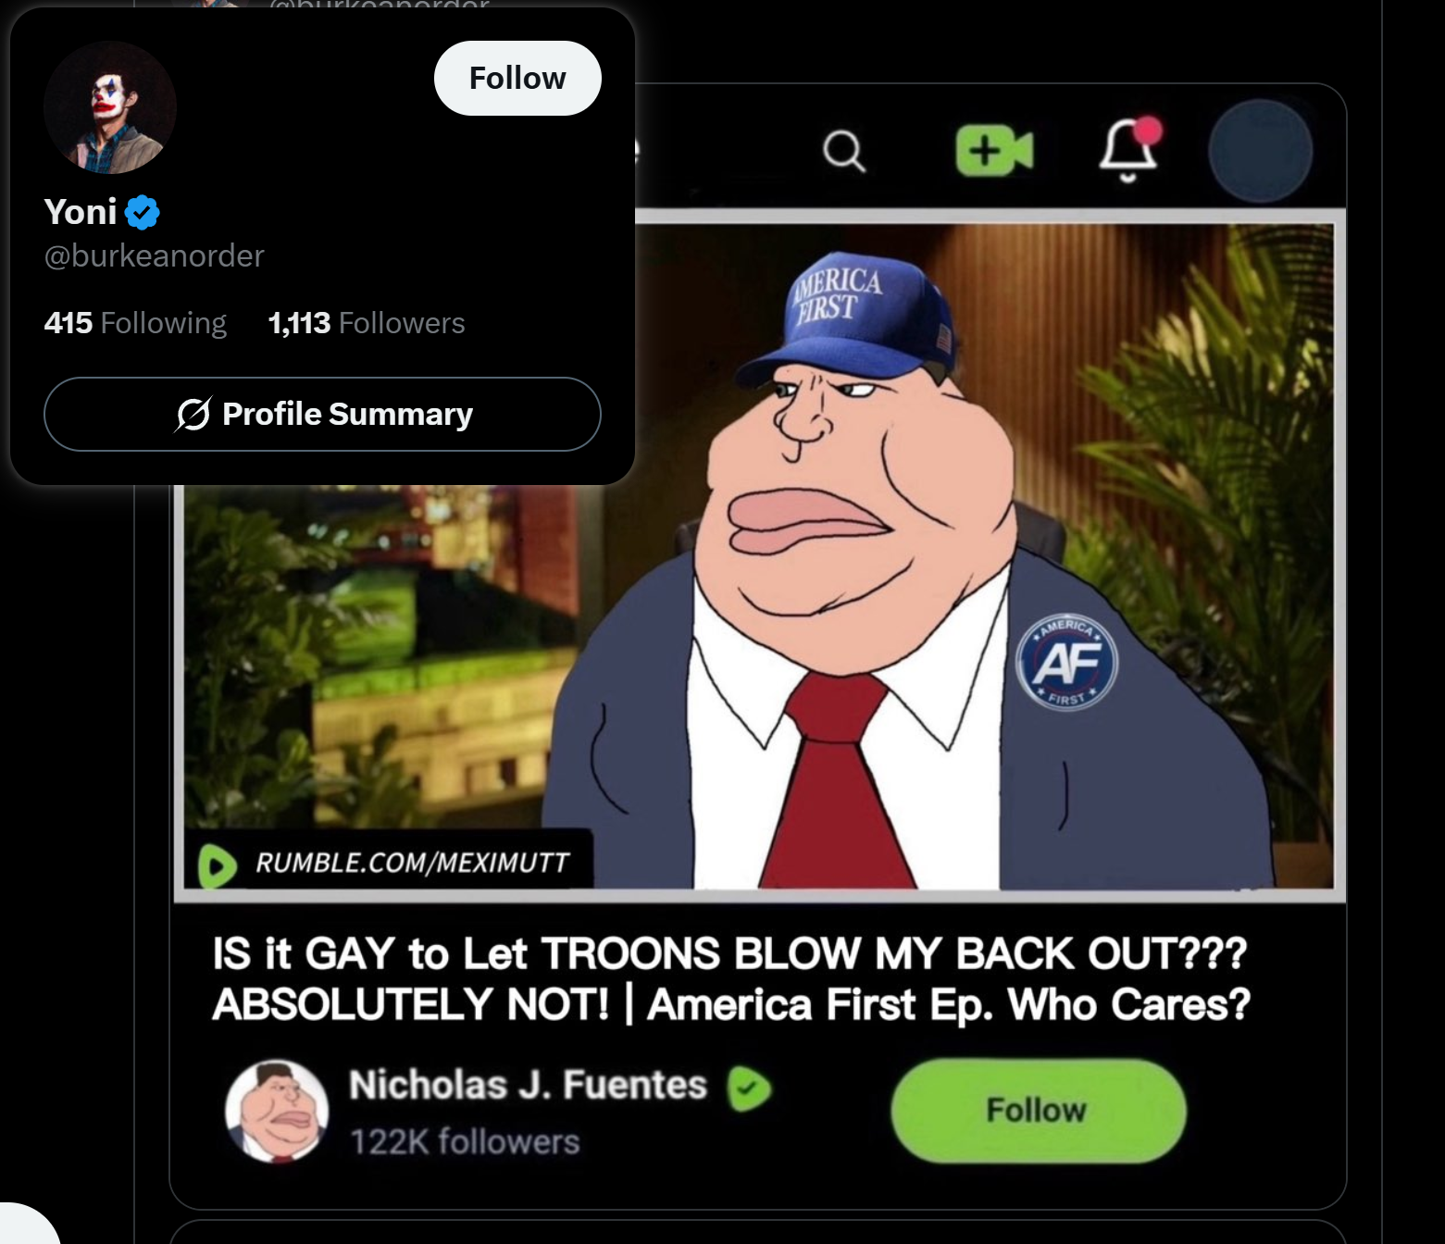View the 1,113 Followers list
1445x1244 pixels.
(x=367, y=323)
